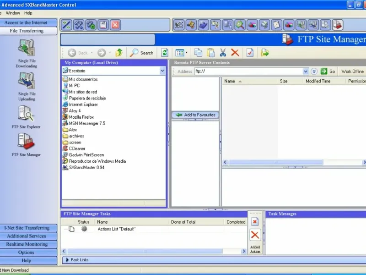The height and width of the screenshot is (275, 366).
Task: Click the Done of Total column header
Action: 196,222
